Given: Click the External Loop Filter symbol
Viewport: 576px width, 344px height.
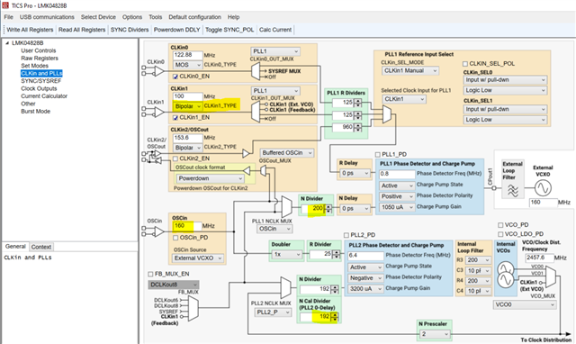Looking at the screenshot, I should (512, 190).
